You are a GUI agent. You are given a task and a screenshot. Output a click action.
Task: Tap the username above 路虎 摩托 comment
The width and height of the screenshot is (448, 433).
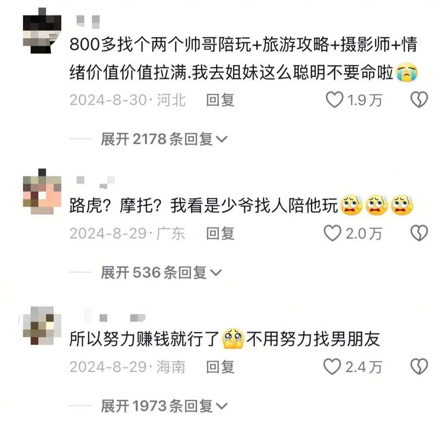coord(95,182)
